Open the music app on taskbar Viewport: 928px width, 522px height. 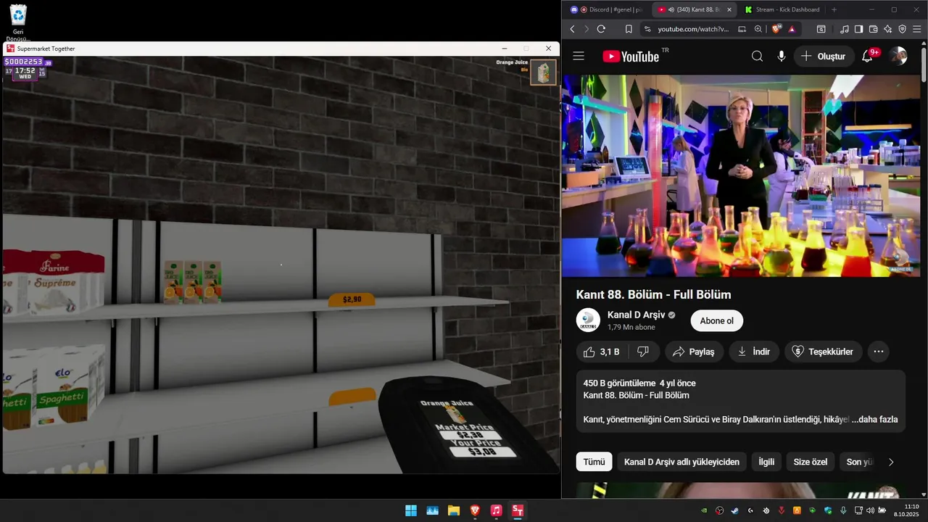coord(496,510)
